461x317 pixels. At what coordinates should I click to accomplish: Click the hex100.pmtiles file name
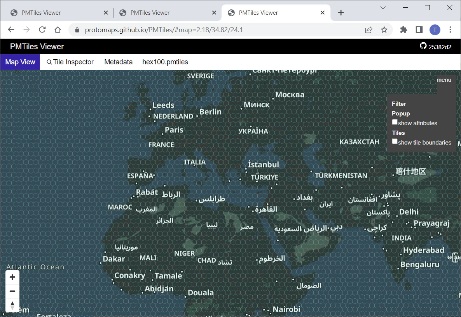165,62
